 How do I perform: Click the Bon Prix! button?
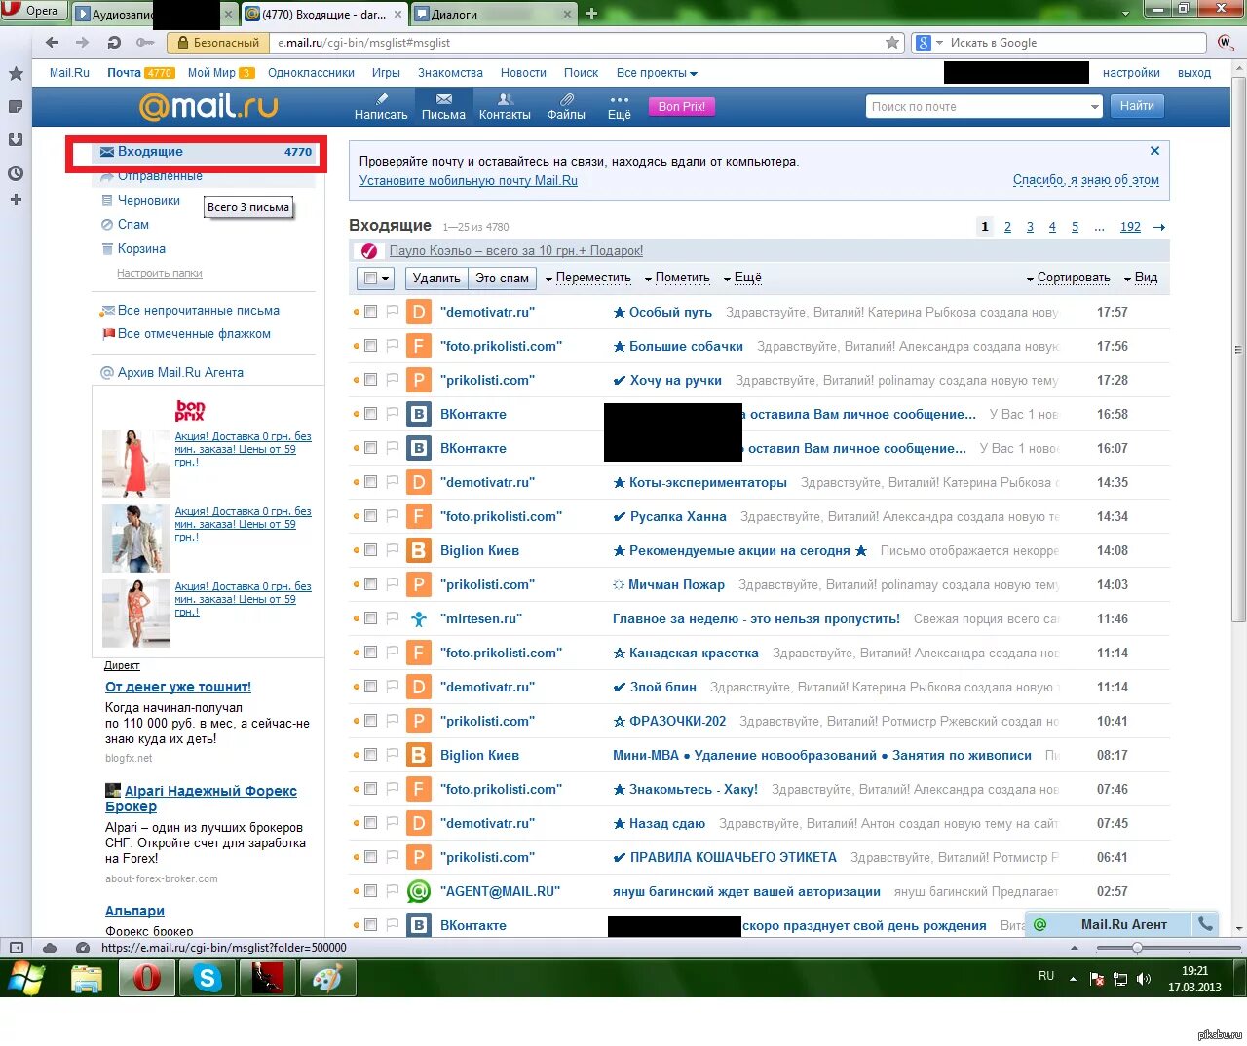682,107
